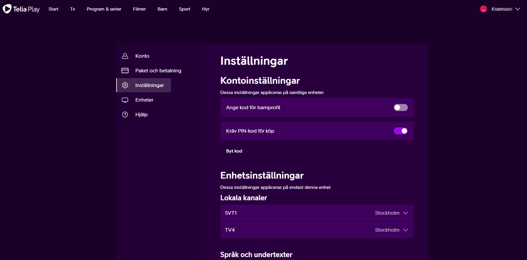Image resolution: width=527 pixels, height=260 pixels.
Task: Go to the Sport section
Action: tap(184, 9)
